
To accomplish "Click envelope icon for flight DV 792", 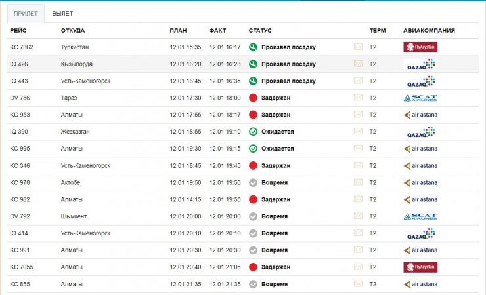I will (358, 216).
